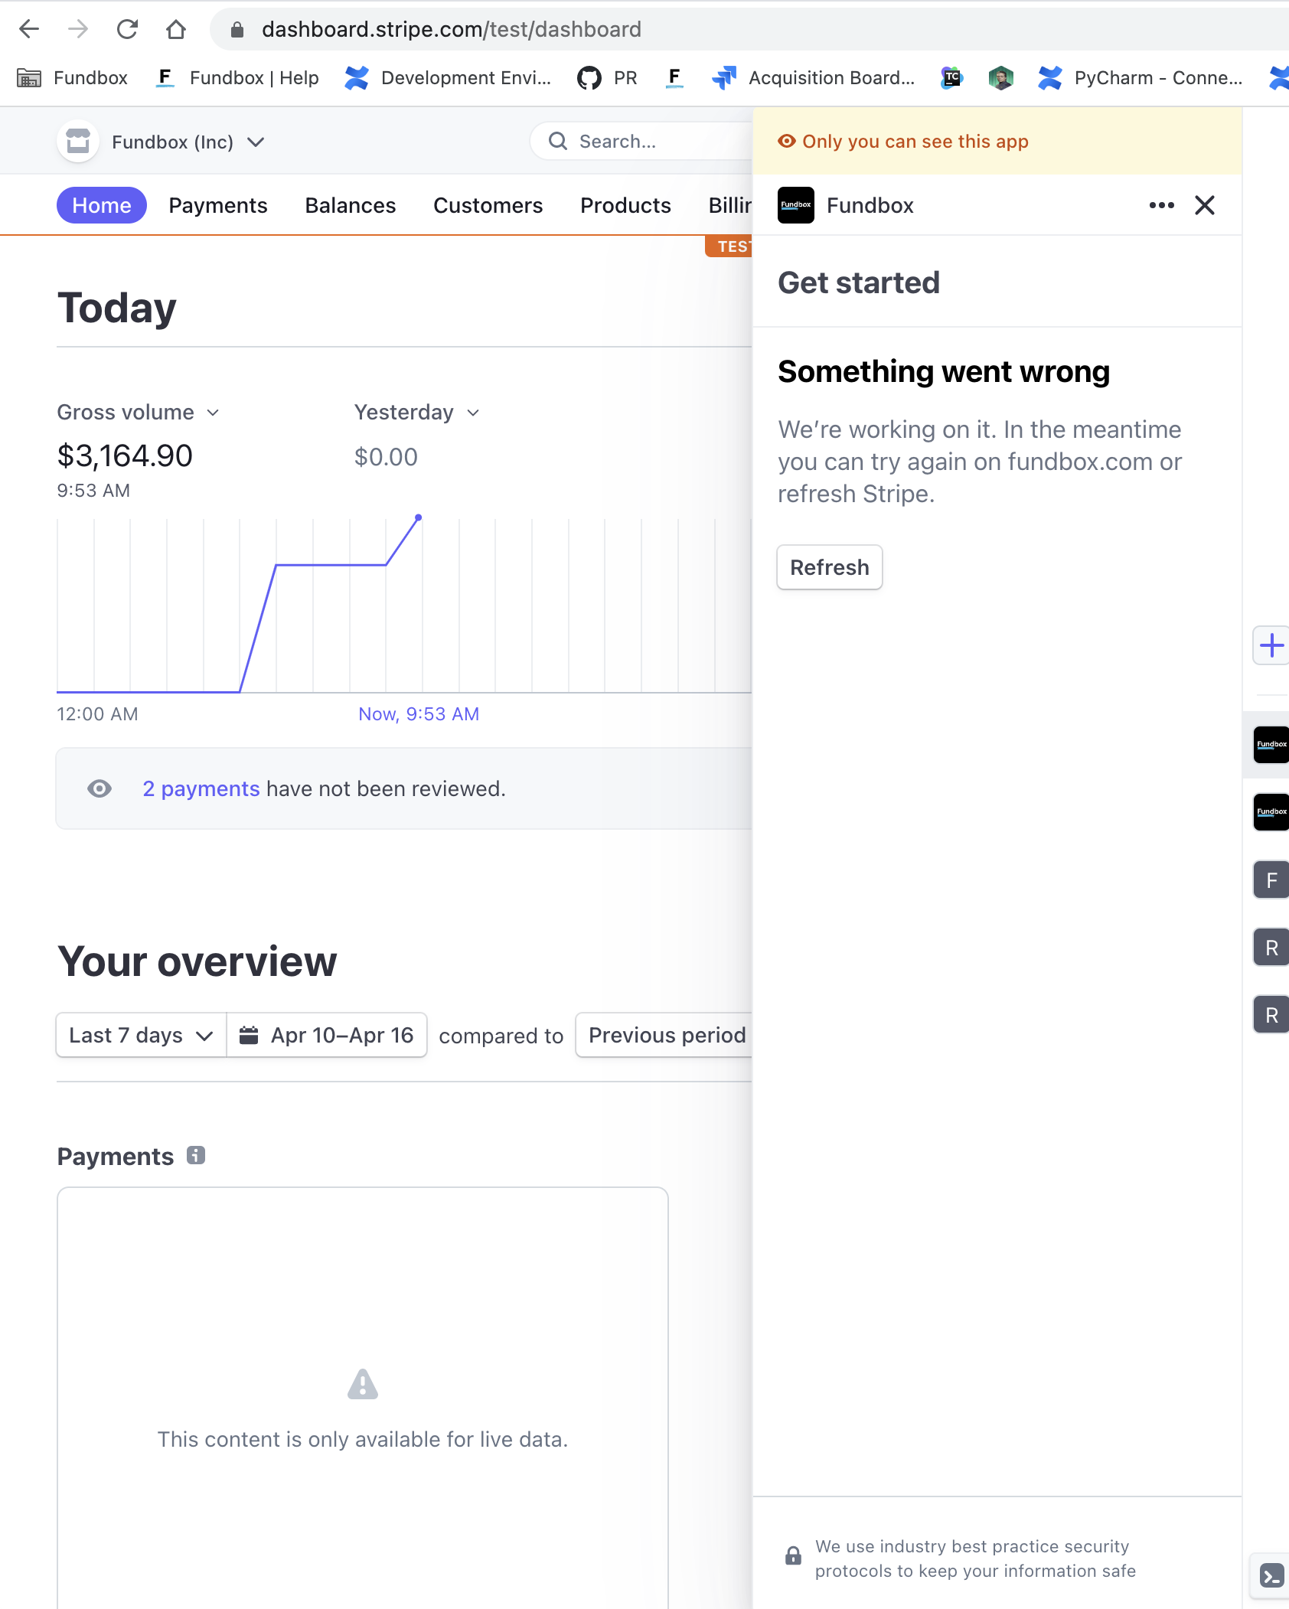Screen dimensions: 1289x1609
Task: Go to the Home tab
Action: pos(102,205)
